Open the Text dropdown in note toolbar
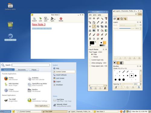 click(46, 19)
